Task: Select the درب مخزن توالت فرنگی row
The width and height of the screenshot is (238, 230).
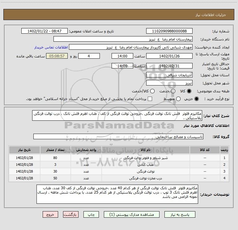Action: [119, 178]
